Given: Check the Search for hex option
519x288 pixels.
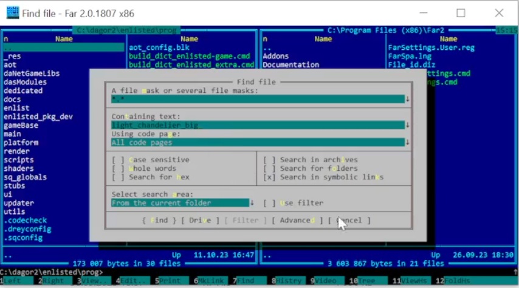Looking at the screenshot, I should pos(117,177).
